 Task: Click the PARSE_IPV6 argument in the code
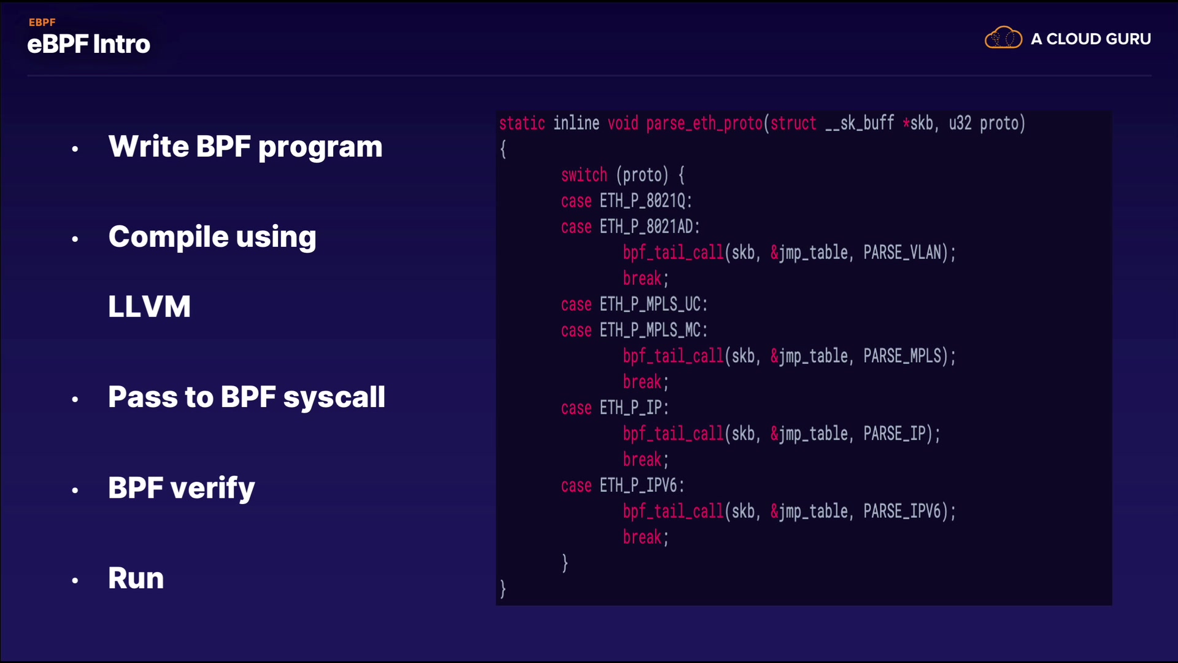(902, 511)
